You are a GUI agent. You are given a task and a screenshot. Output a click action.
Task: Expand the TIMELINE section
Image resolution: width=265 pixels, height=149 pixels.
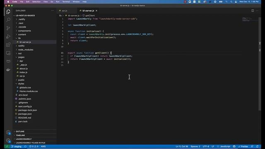point(20,135)
